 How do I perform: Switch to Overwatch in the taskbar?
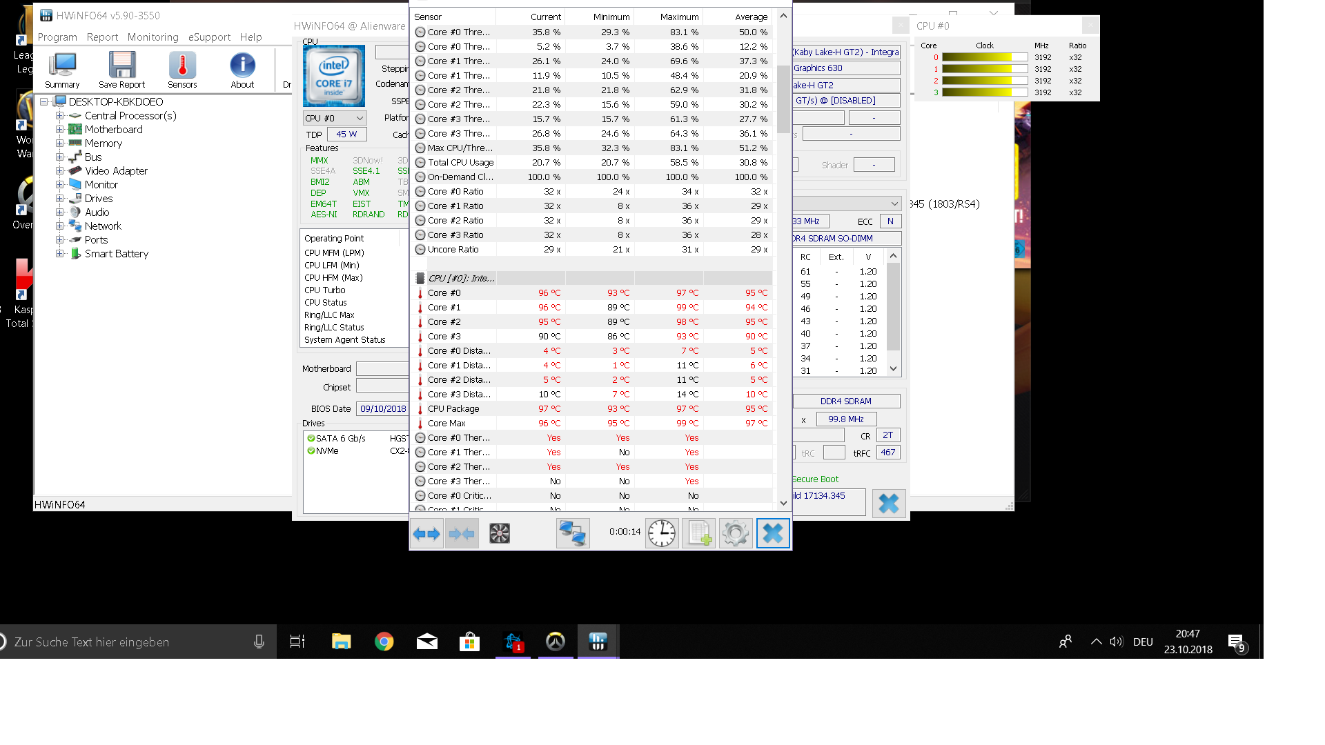click(x=556, y=642)
